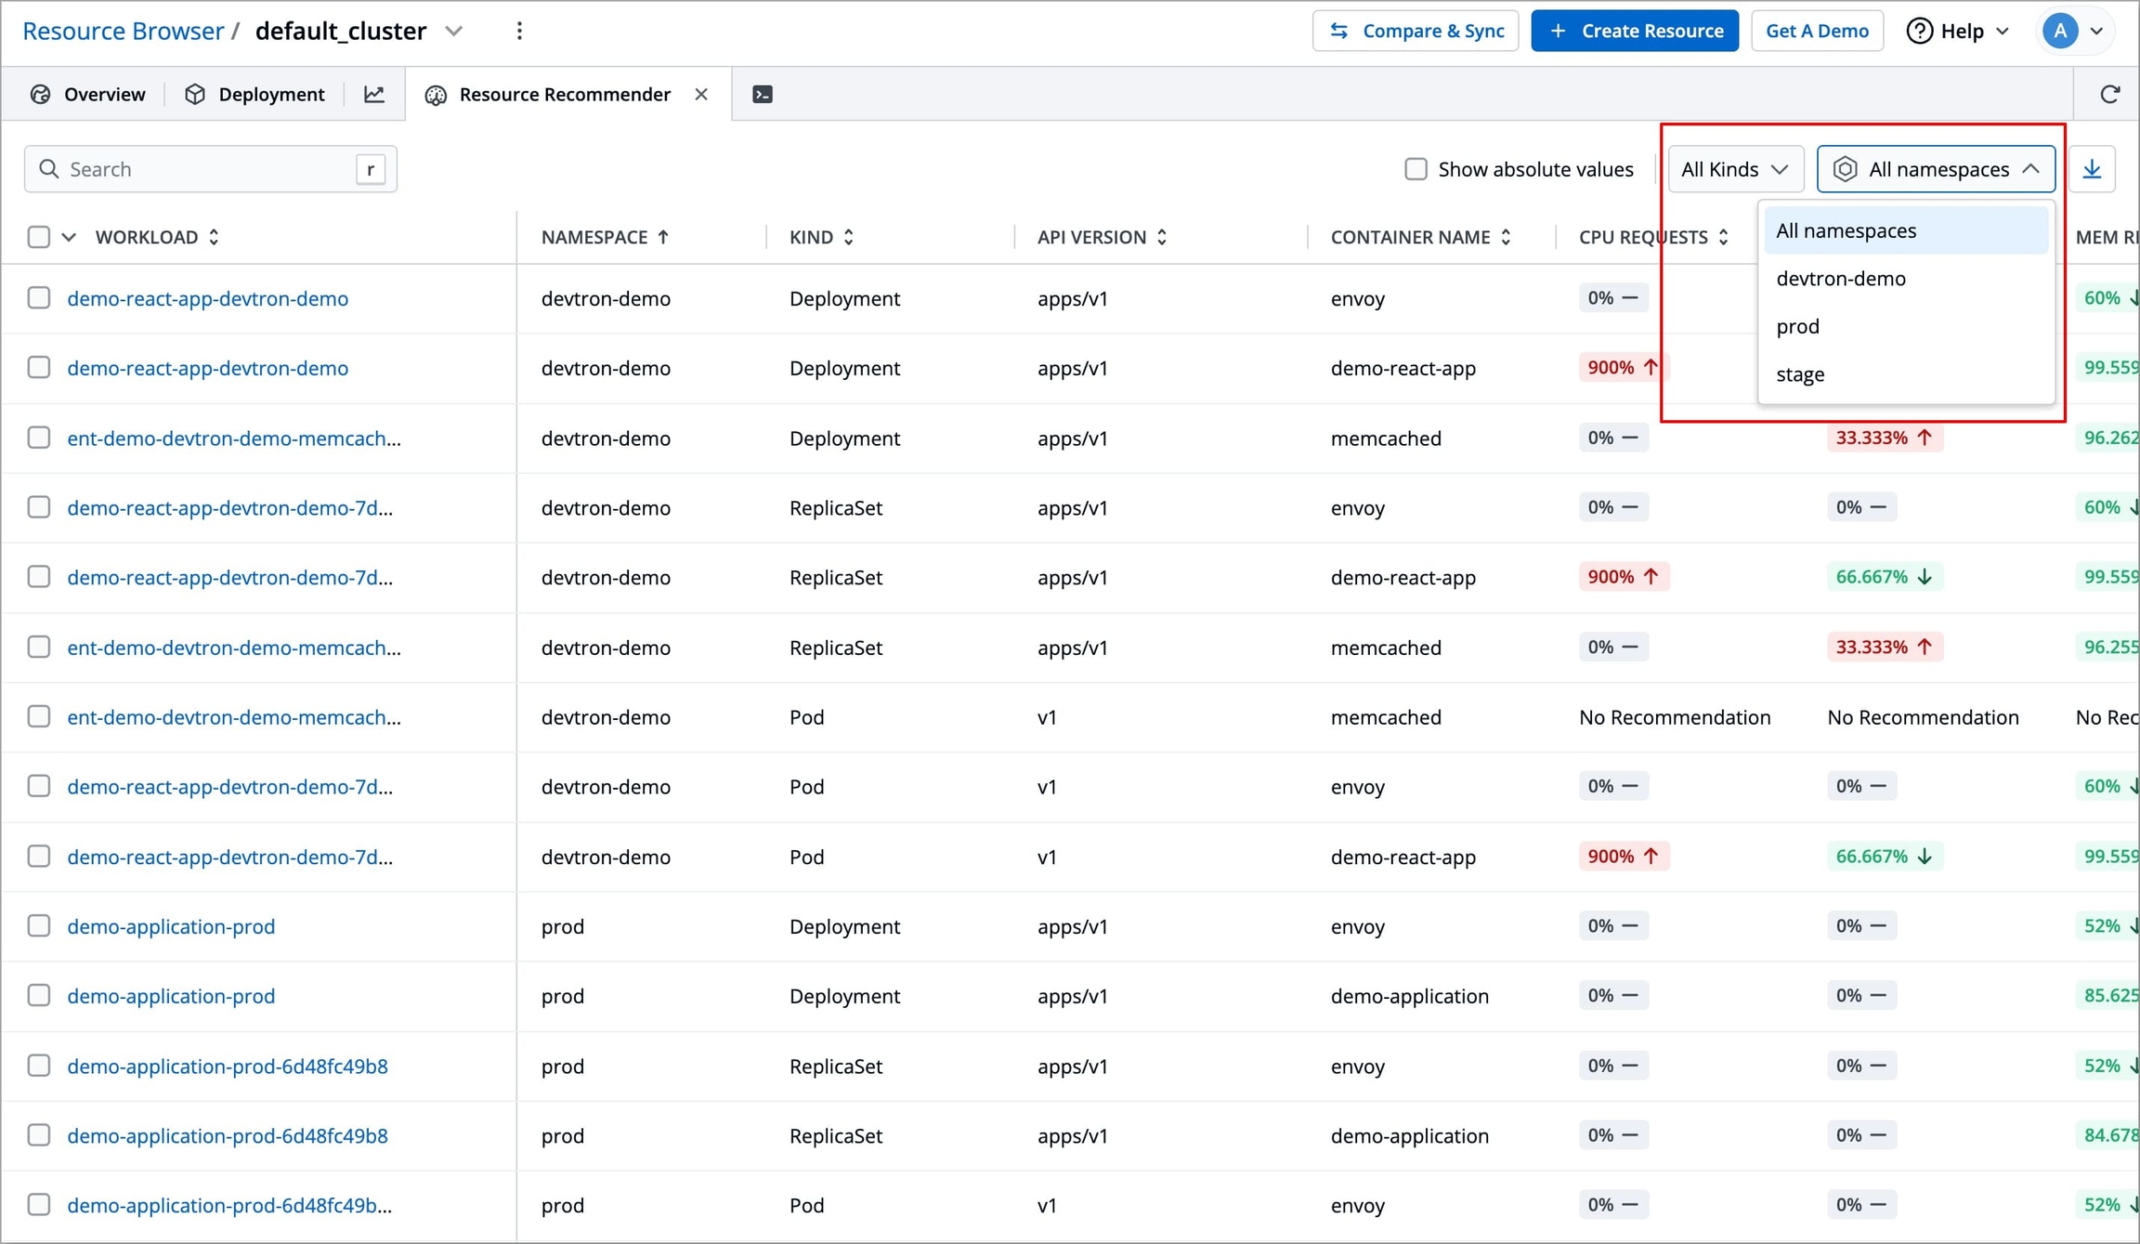Open the All Kinds dropdown
This screenshot has width=2140, height=1244.
1734,169
